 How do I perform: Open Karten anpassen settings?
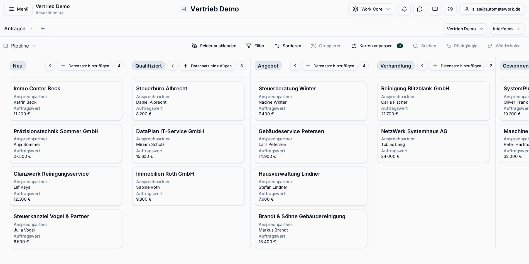[377, 46]
